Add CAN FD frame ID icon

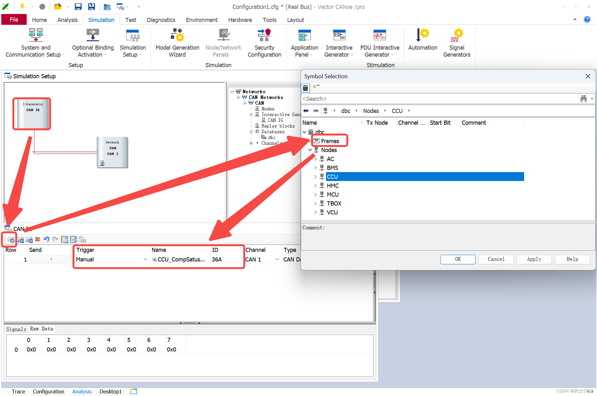coord(21,240)
